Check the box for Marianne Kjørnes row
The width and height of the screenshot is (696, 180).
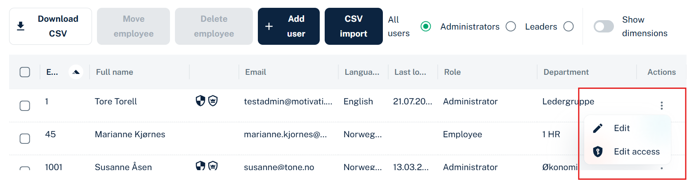(x=25, y=138)
